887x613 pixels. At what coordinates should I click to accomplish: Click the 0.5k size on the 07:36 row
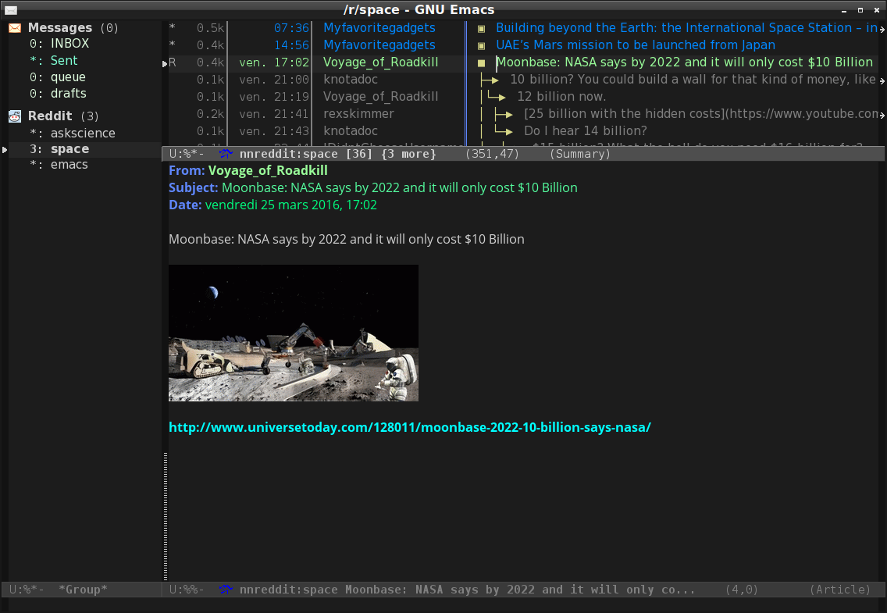pos(211,27)
